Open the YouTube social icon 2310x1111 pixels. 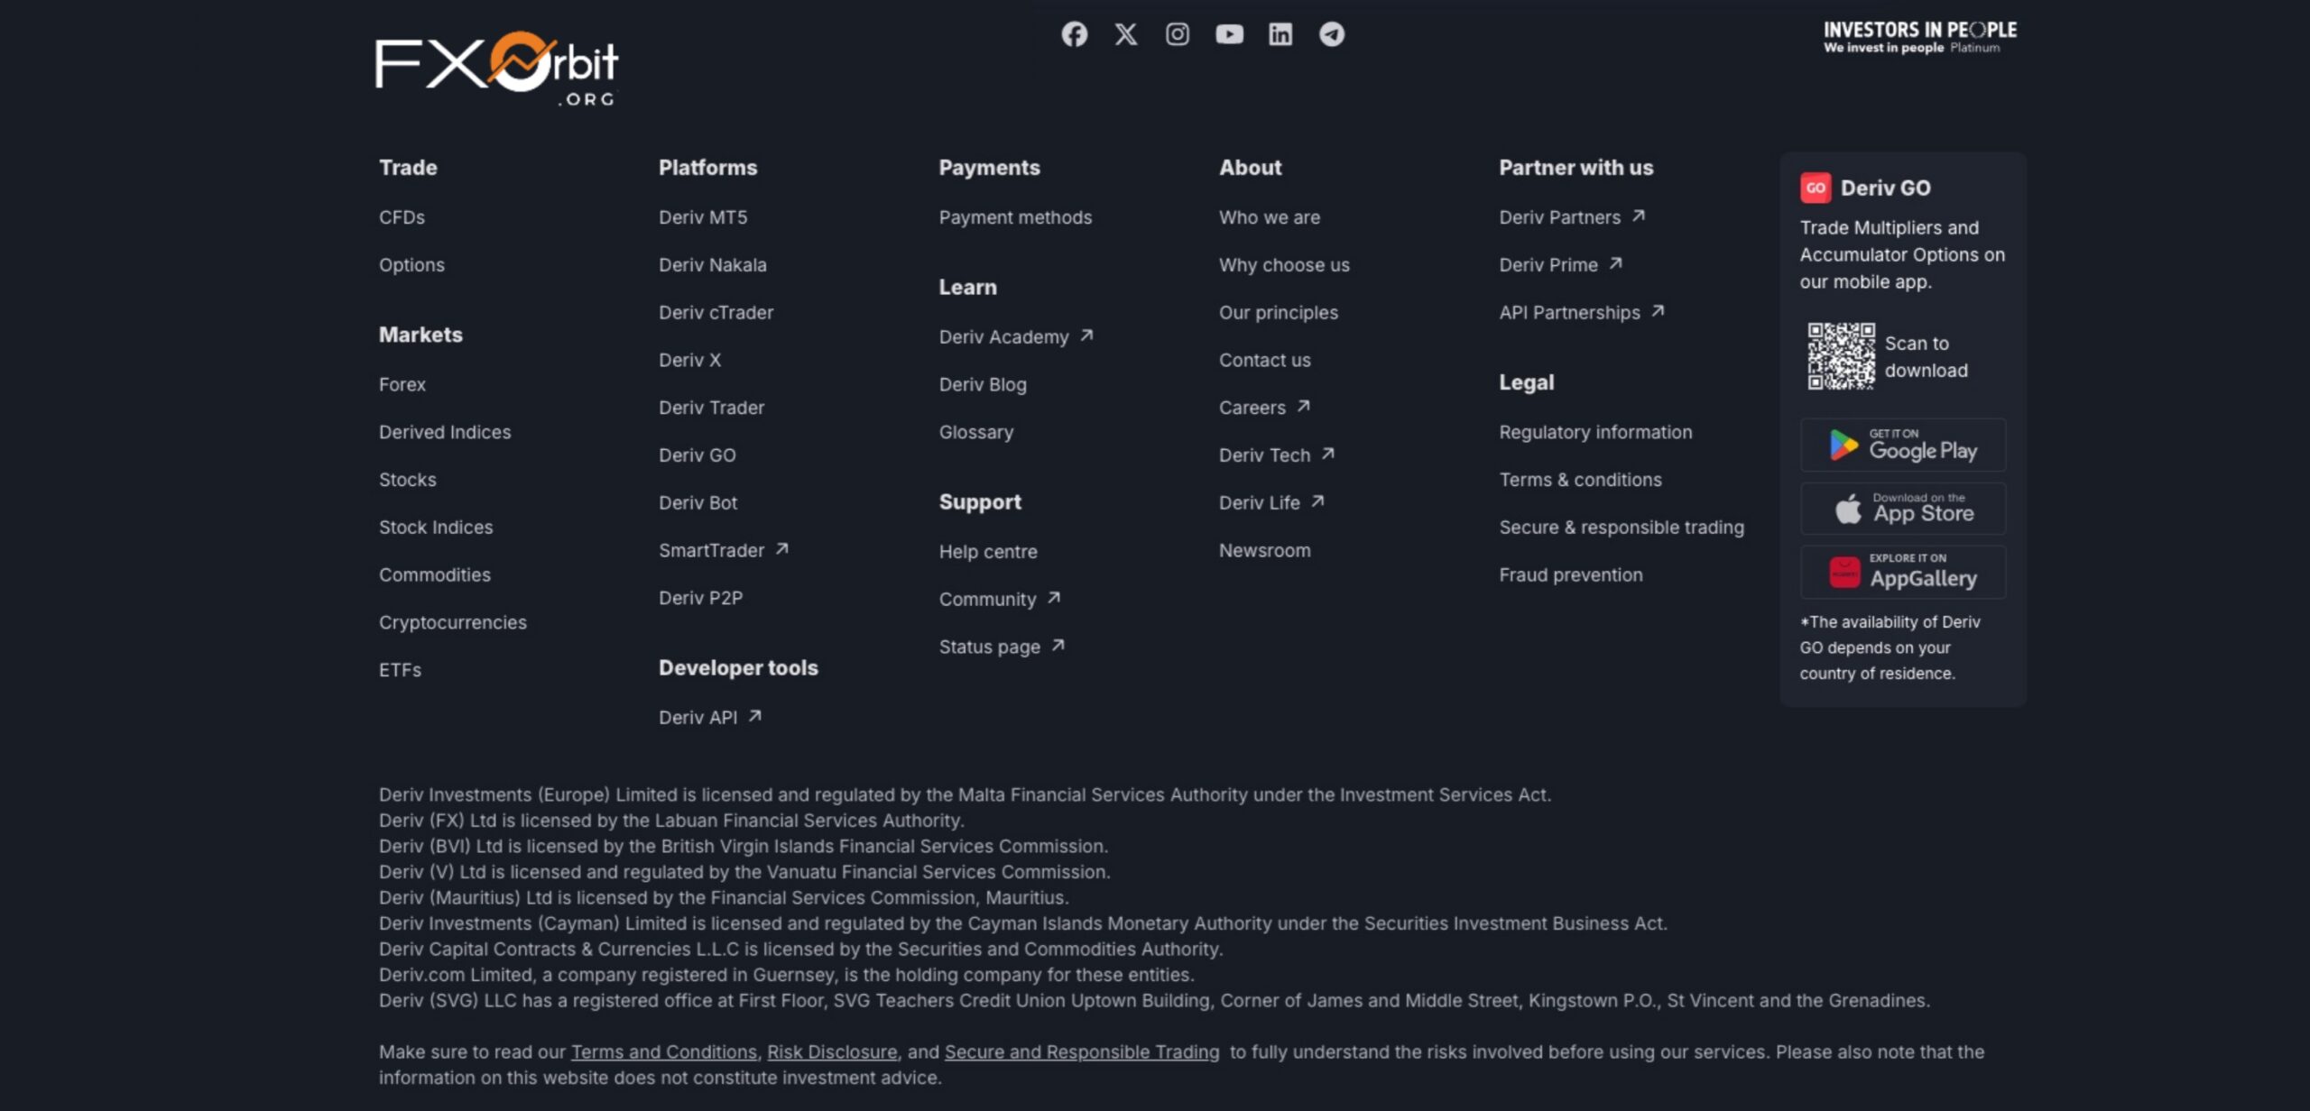click(x=1229, y=34)
